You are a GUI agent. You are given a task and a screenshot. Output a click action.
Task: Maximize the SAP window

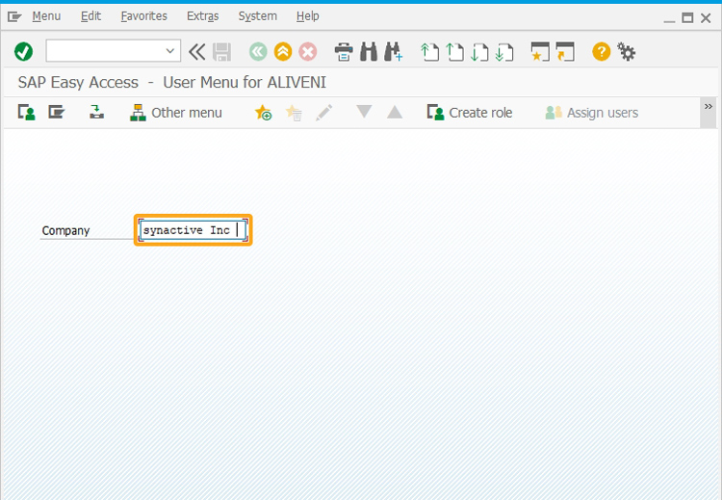[687, 18]
